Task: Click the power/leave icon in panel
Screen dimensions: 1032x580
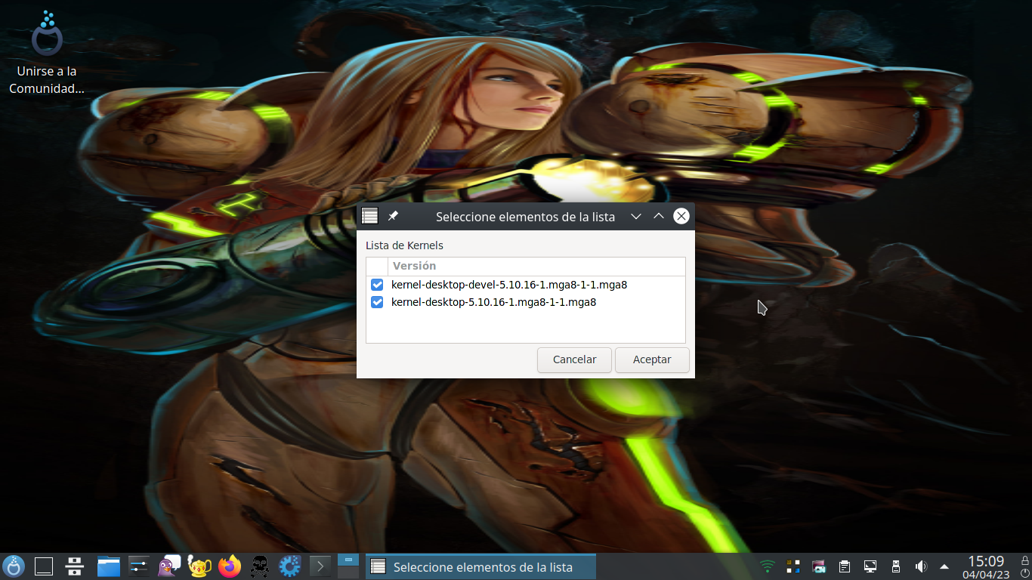Action: [x=1024, y=573]
